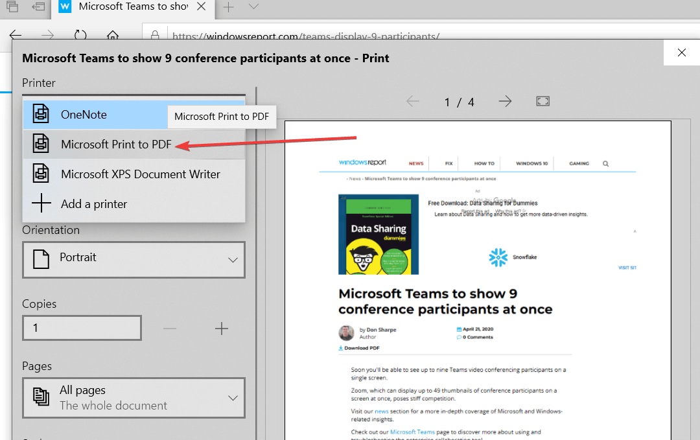The height and width of the screenshot is (440, 700).
Task: Click the fit-to-screen preview icon
Action: click(x=543, y=101)
